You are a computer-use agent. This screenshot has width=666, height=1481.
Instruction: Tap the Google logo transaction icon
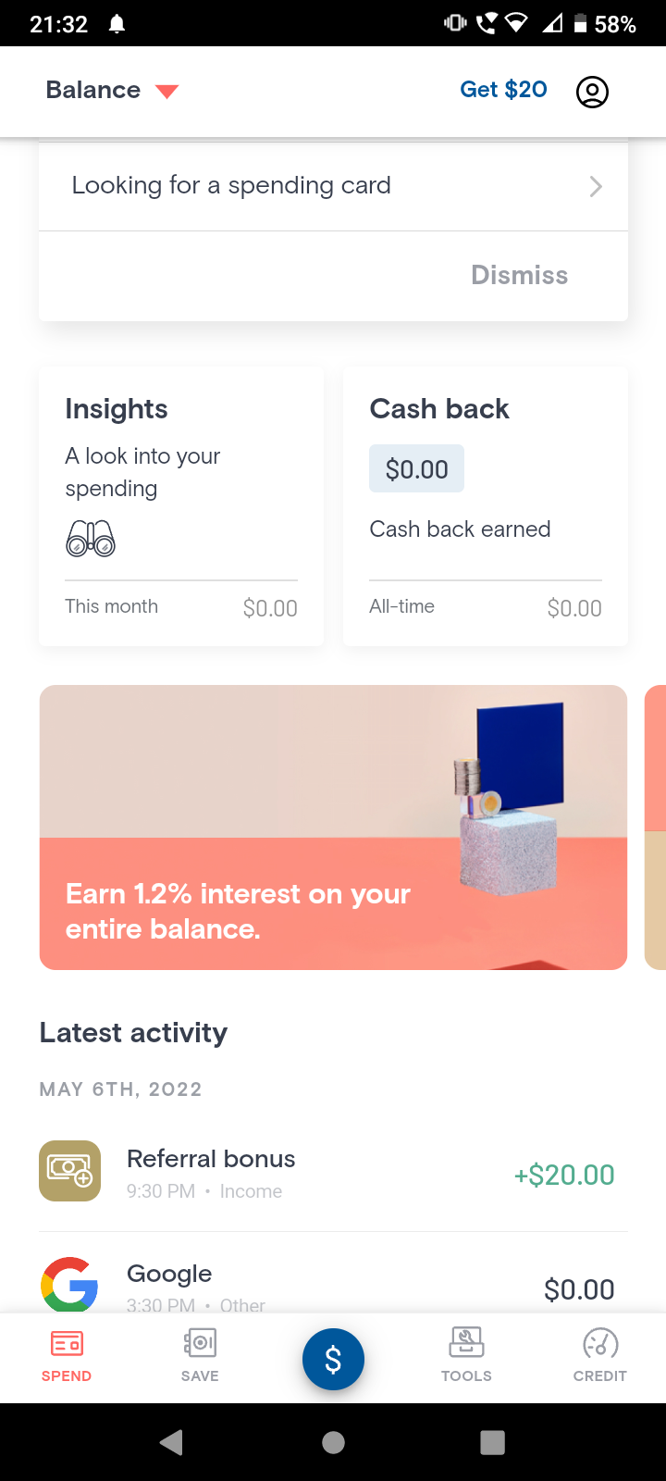pos(70,1285)
